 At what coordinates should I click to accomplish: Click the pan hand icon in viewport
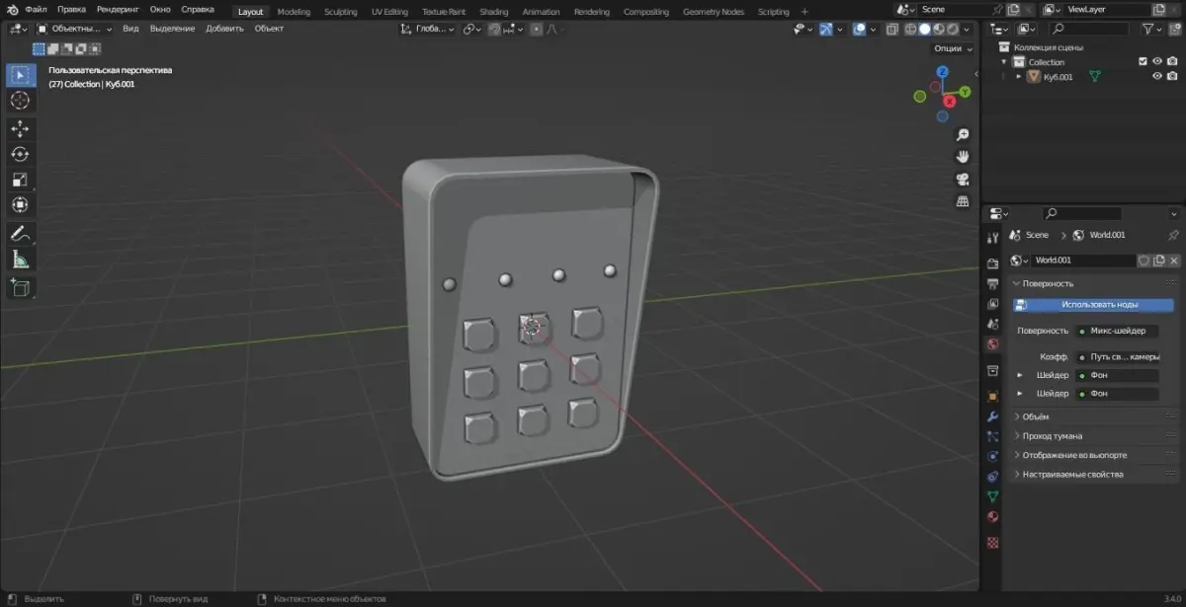tap(963, 157)
